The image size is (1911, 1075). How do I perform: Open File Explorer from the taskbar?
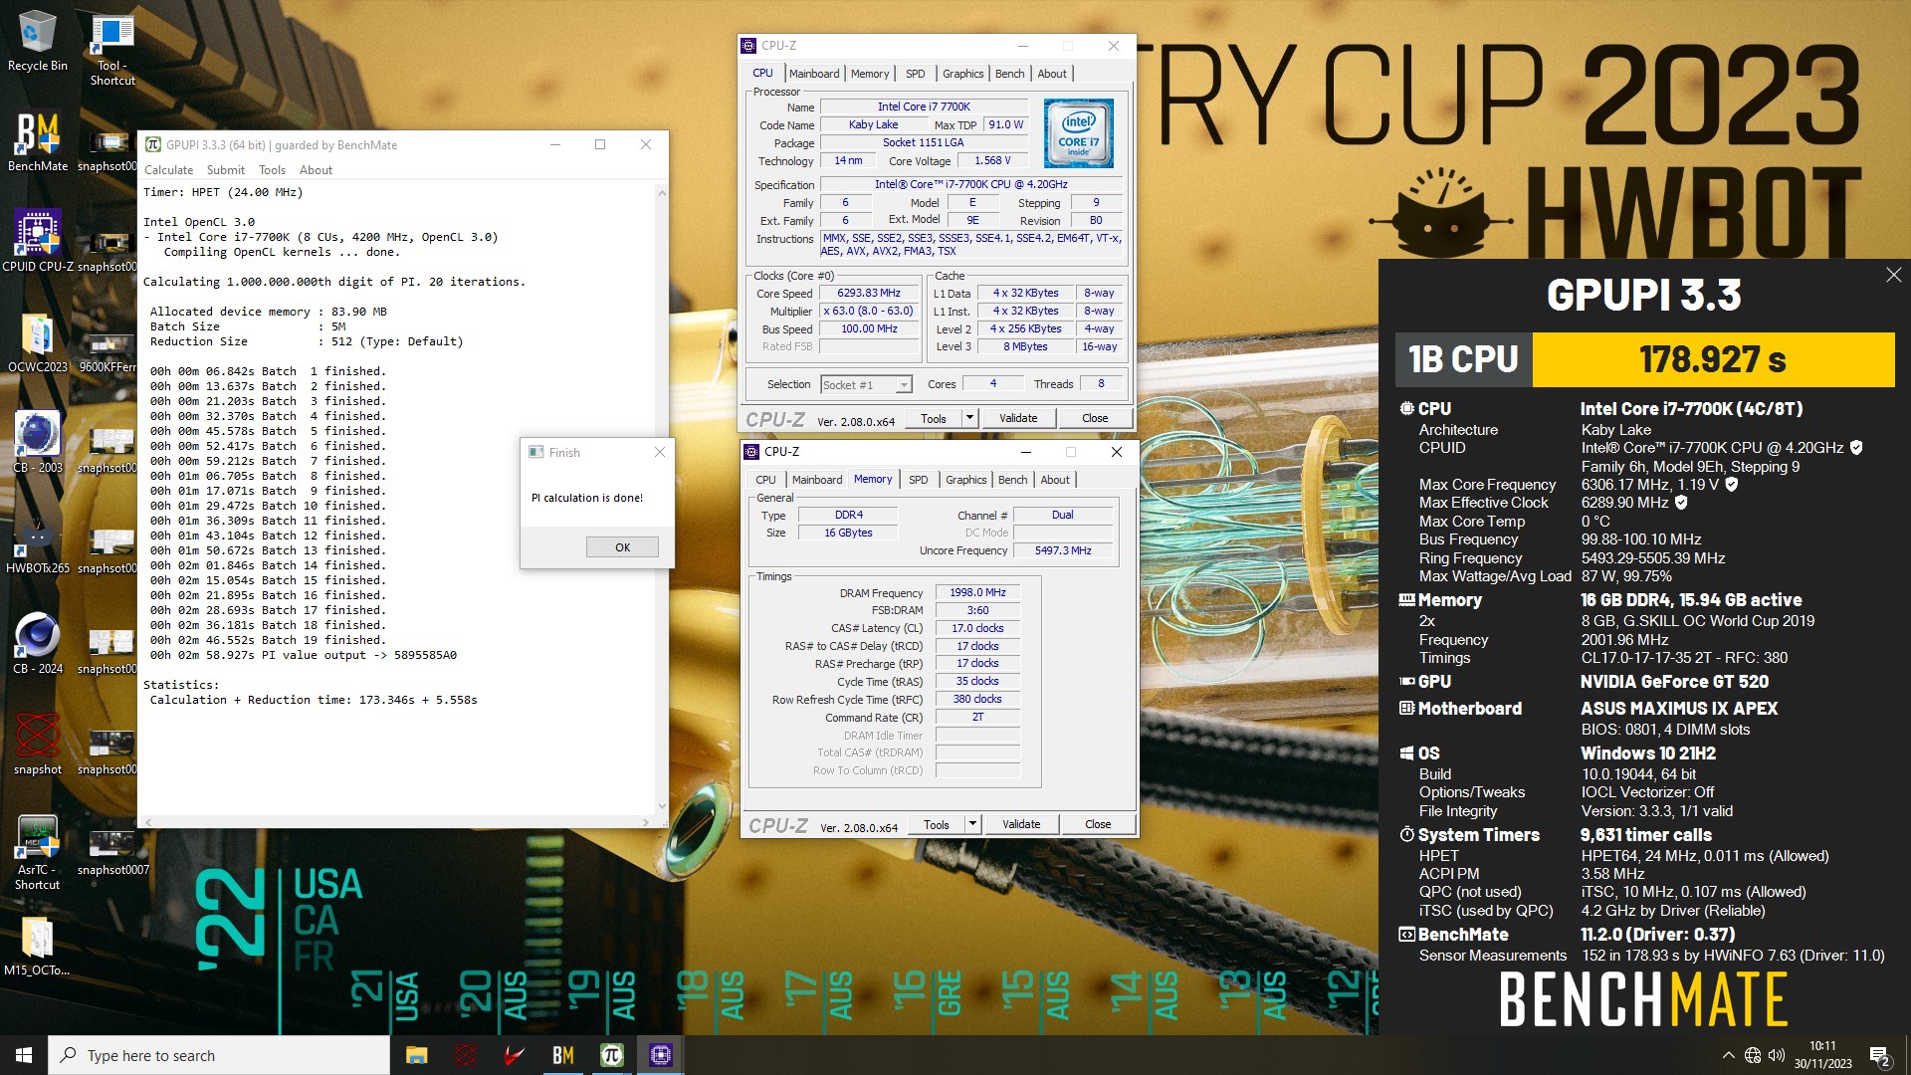416,1055
